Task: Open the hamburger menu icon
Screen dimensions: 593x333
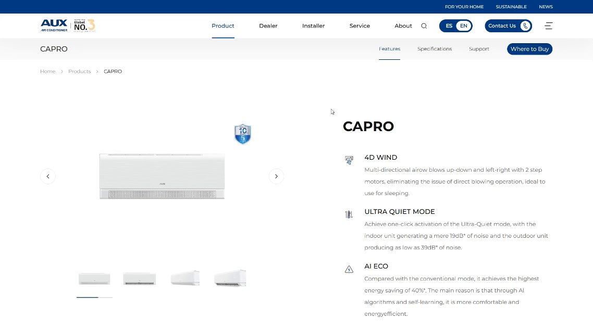Action: 548,25
